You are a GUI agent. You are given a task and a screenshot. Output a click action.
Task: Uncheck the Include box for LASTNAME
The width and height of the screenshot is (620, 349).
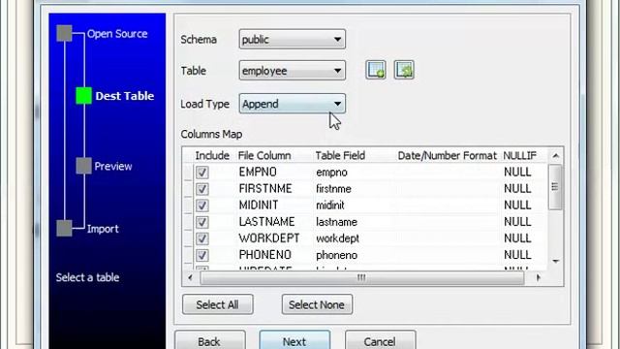coord(202,222)
